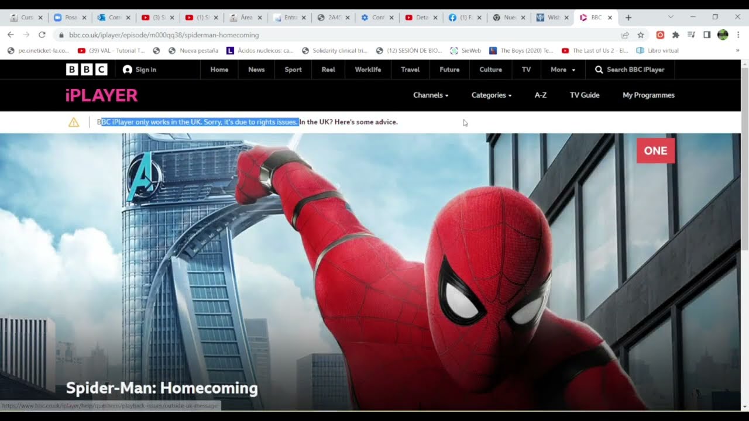Open the SieWeb bookmark
Viewport: 749px width, 421px height.
click(465, 51)
